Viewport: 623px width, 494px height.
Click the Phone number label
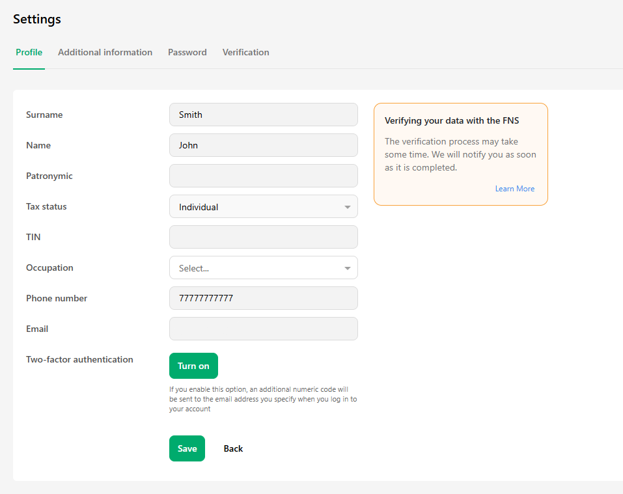pos(57,298)
